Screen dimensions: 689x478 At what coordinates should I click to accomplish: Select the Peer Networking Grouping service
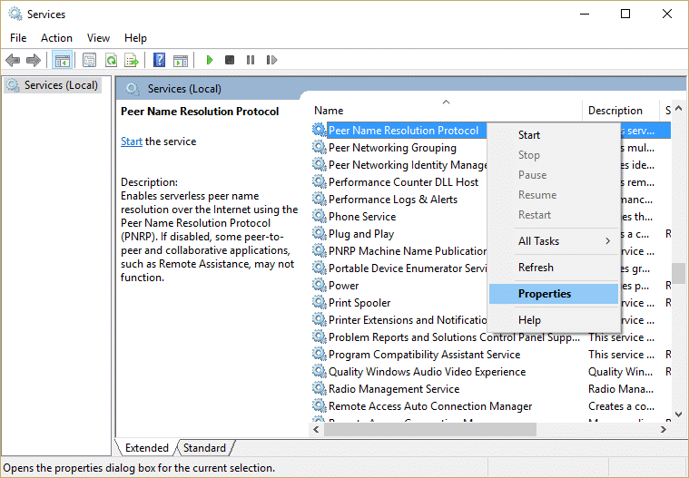pos(392,148)
